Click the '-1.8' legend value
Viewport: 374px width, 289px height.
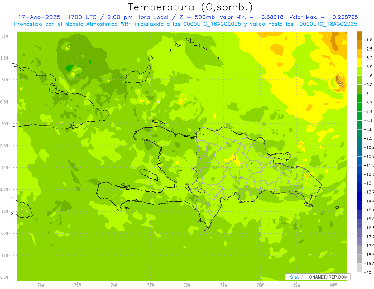[x=368, y=40]
